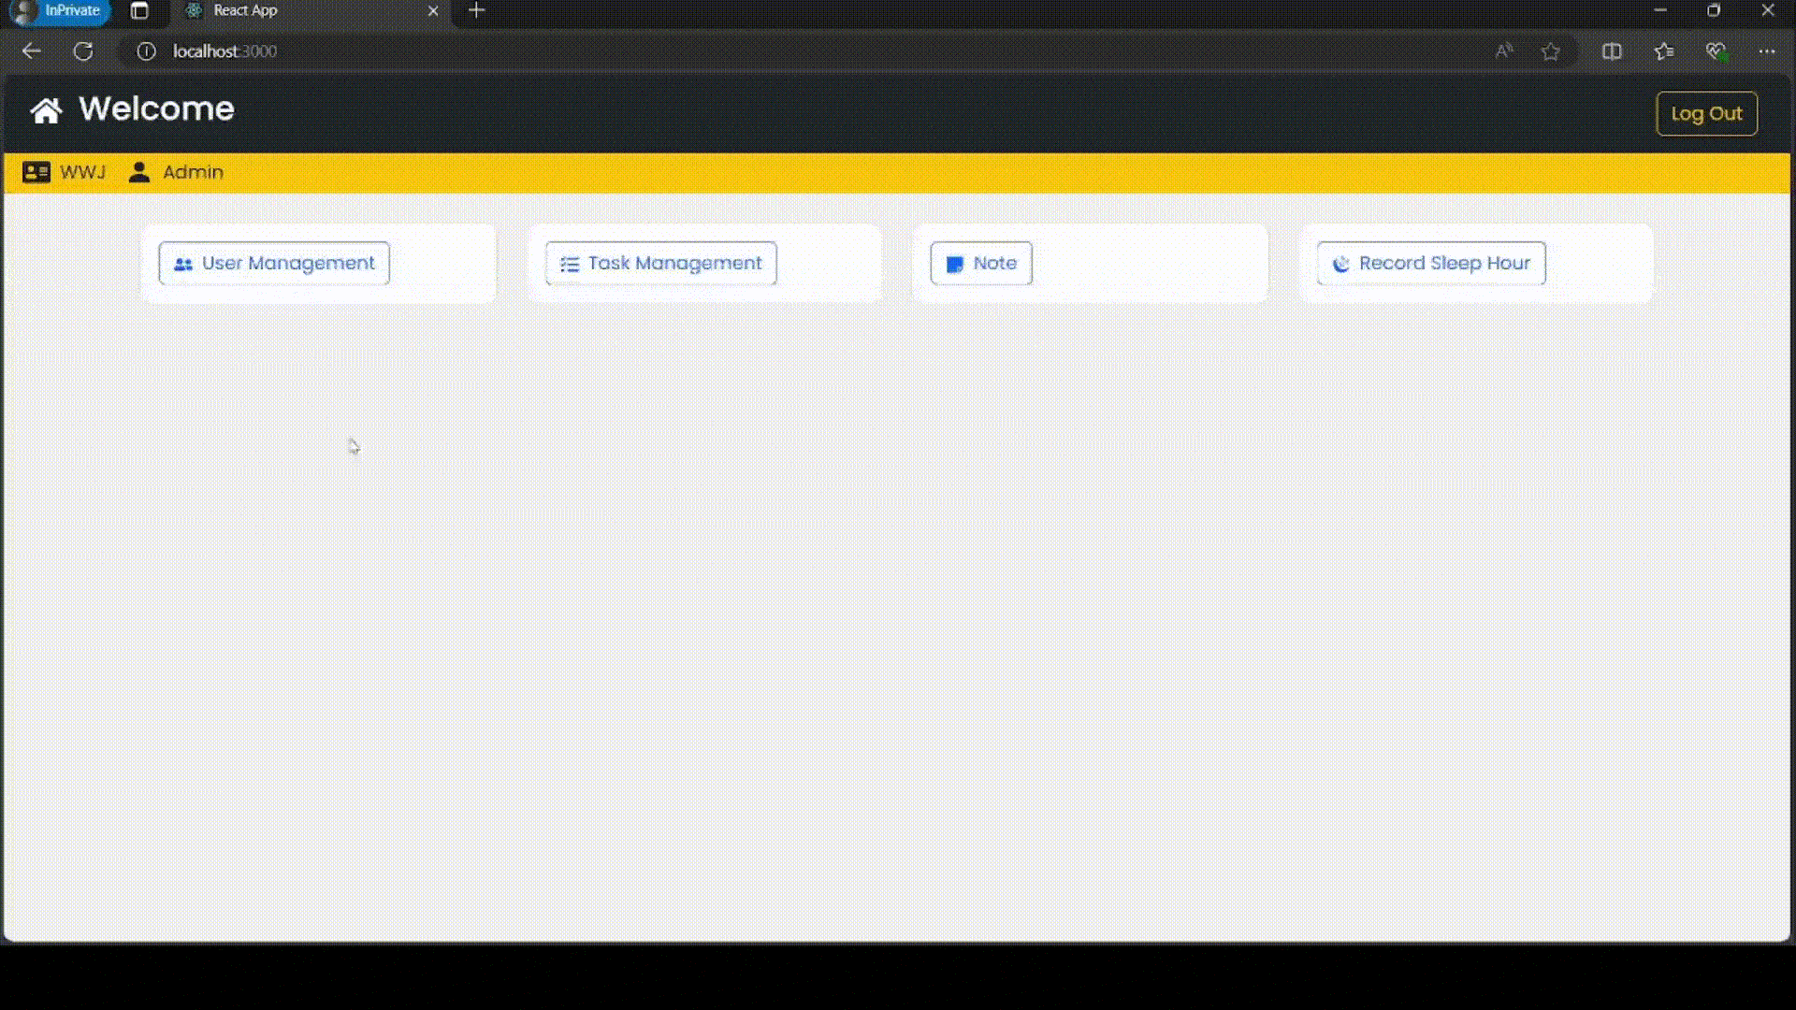Log out of the application

click(x=1706, y=114)
